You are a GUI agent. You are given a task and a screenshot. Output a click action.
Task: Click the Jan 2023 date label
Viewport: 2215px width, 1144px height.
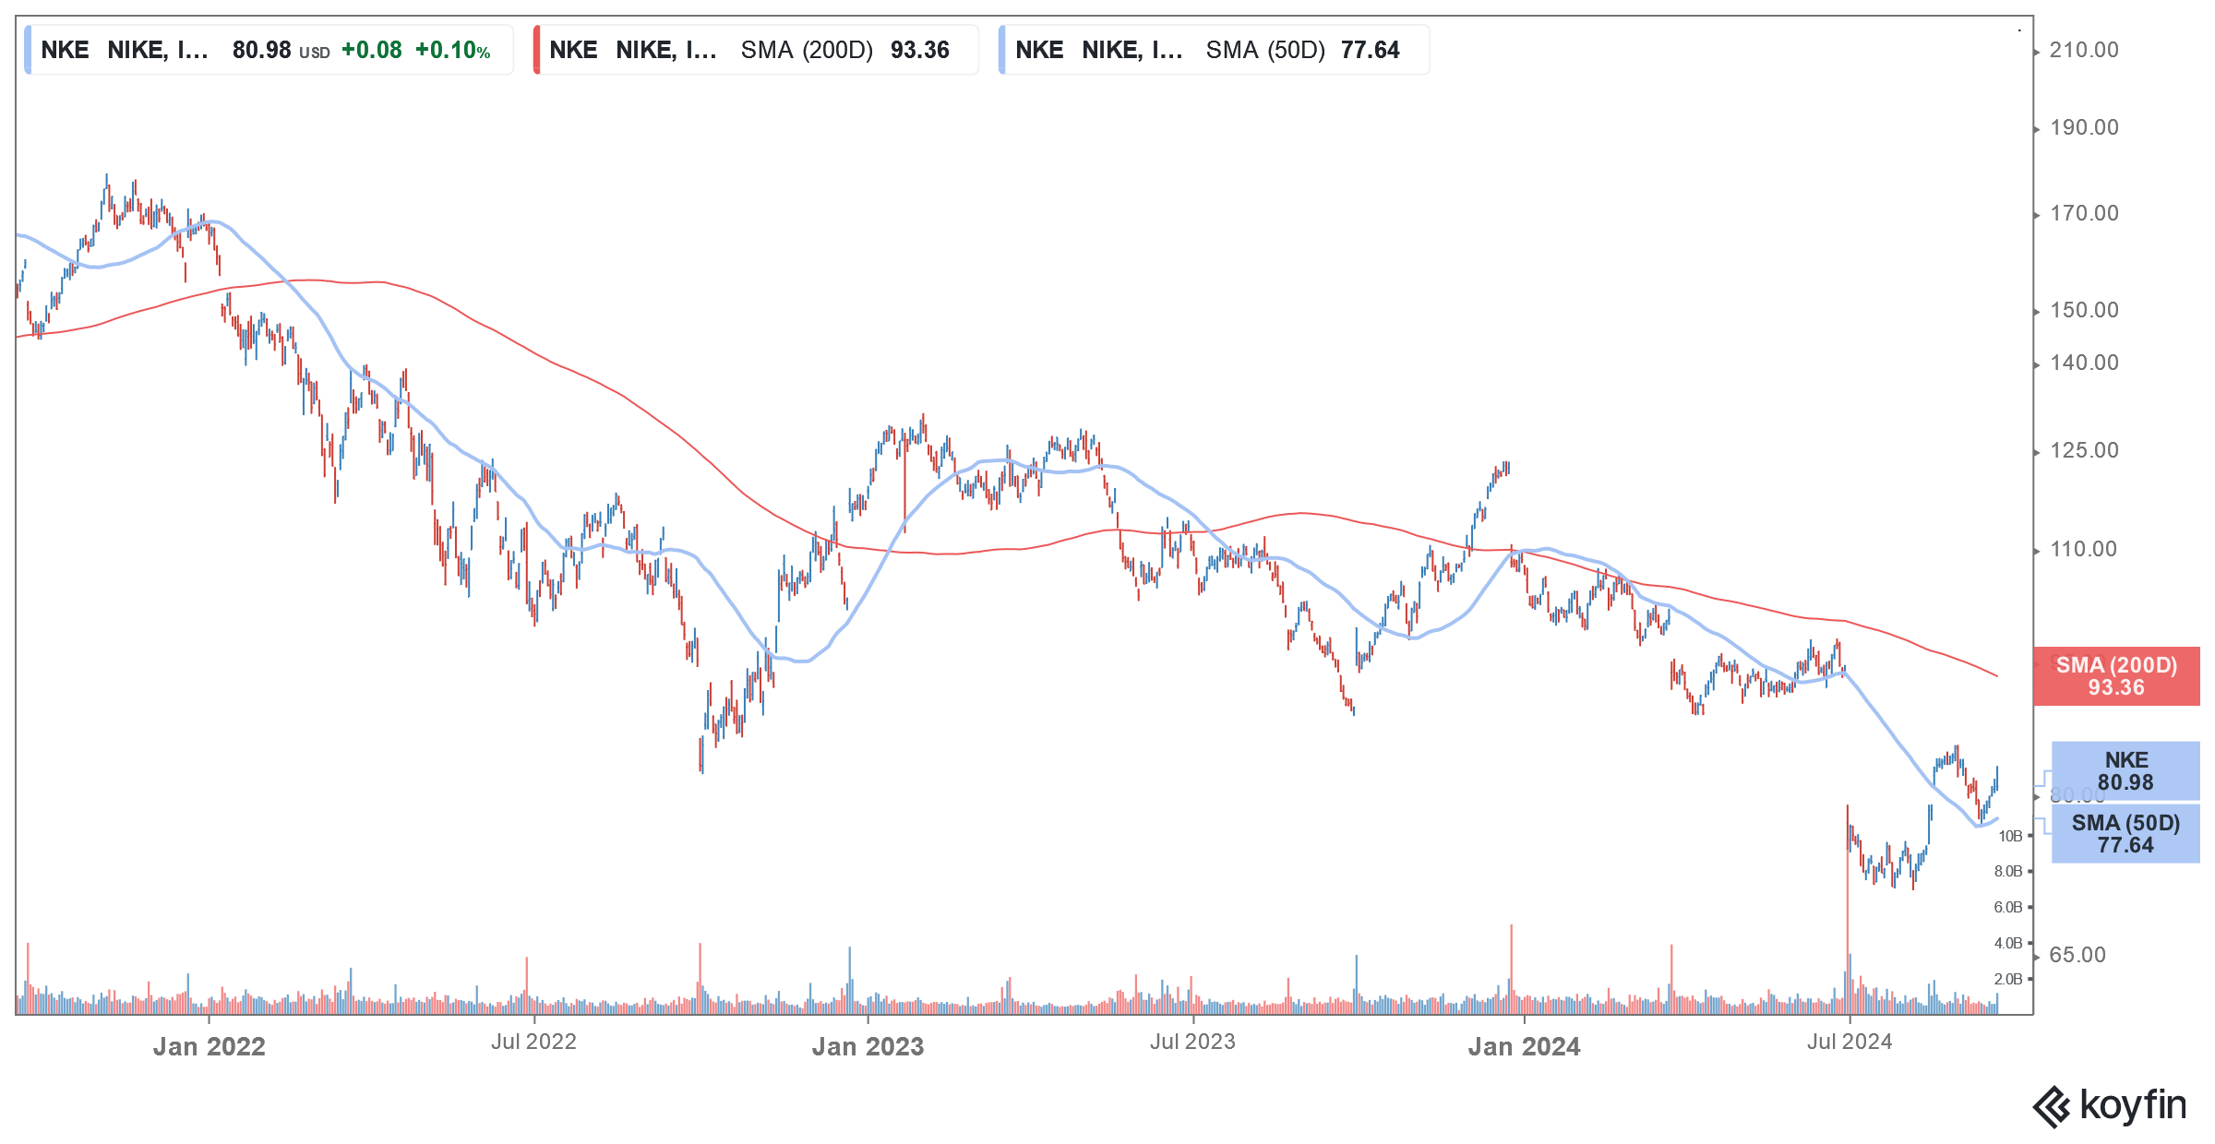point(868,1046)
